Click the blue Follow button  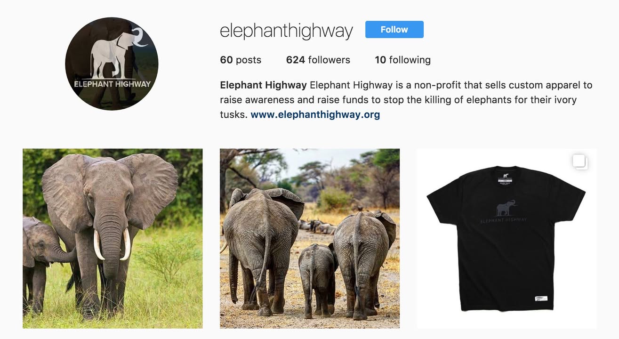(x=394, y=29)
